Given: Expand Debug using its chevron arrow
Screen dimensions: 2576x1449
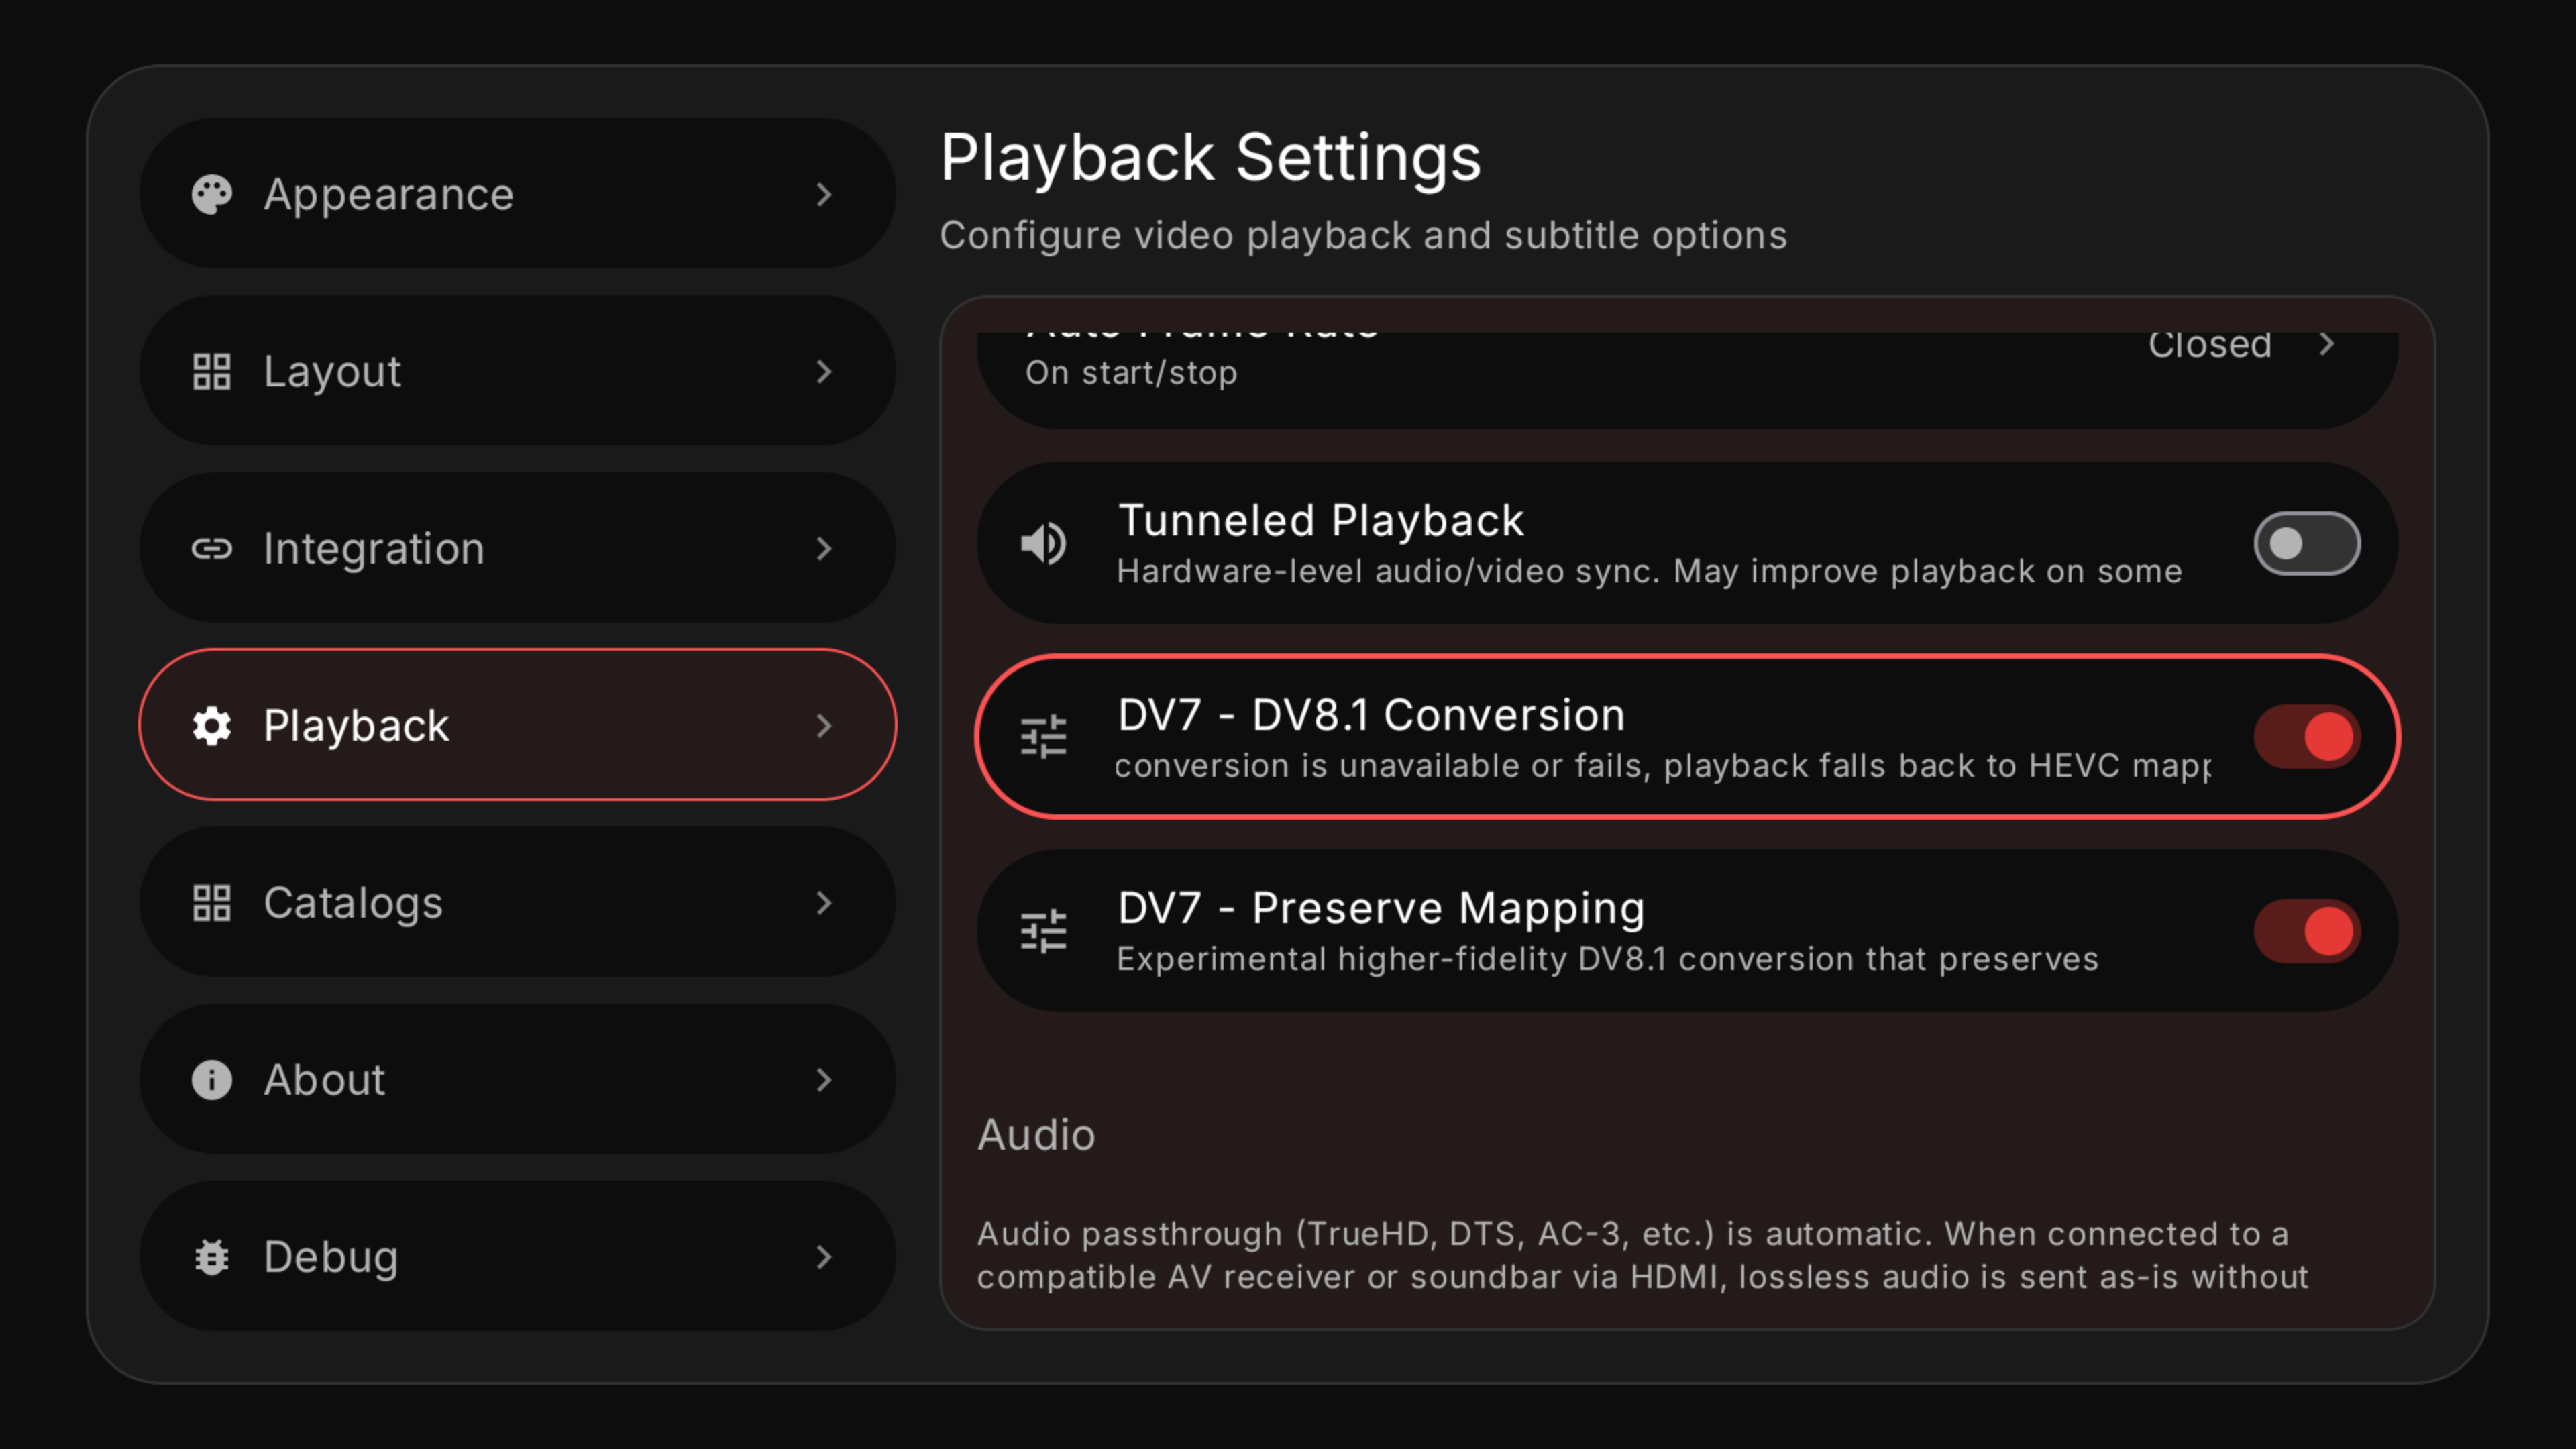Looking at the screenshot, I should [x=823, y=1256].
